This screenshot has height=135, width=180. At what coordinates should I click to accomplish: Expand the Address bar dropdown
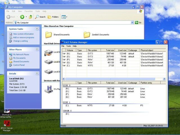132,22
